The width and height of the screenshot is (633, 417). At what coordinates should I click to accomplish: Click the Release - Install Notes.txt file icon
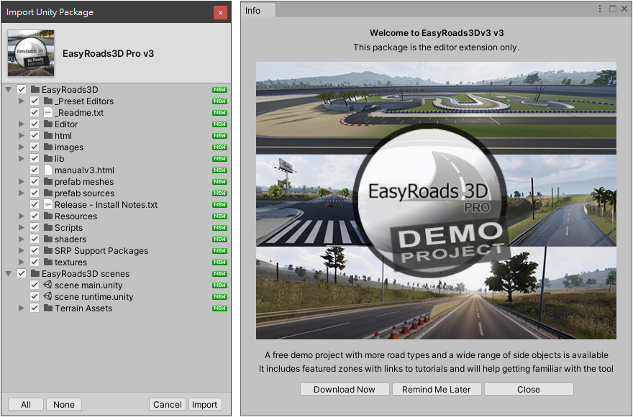click(47, 205)
